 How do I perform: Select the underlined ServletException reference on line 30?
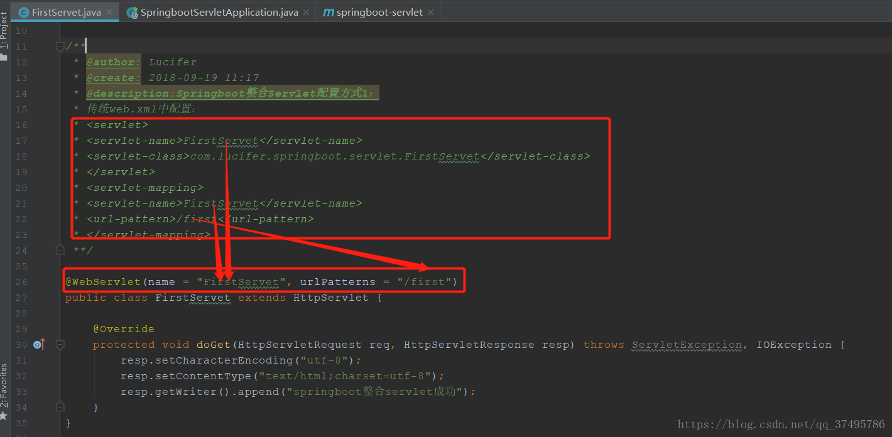(x=686, y=344)
